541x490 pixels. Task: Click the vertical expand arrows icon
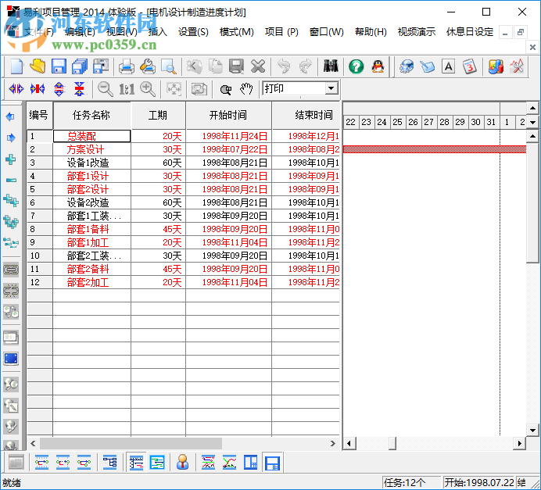coord(59,89)
